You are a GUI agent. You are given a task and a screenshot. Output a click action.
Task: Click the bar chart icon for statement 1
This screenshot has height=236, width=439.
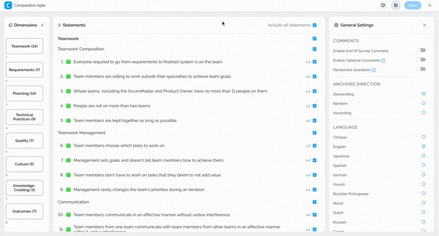(x=308, y=62)
